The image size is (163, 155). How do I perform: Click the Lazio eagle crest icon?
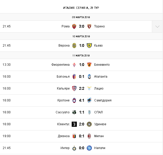click(x=89, y=88)
